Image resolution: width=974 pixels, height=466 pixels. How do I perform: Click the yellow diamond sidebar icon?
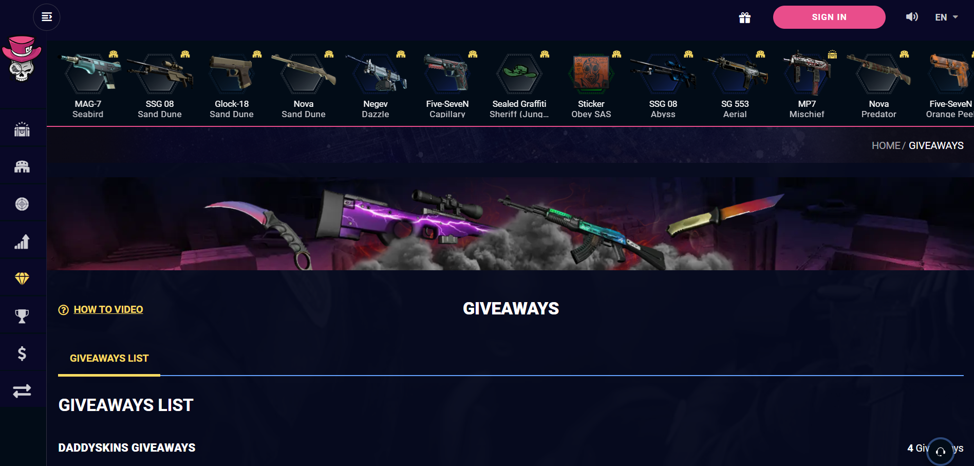click(x=22, y=278)
